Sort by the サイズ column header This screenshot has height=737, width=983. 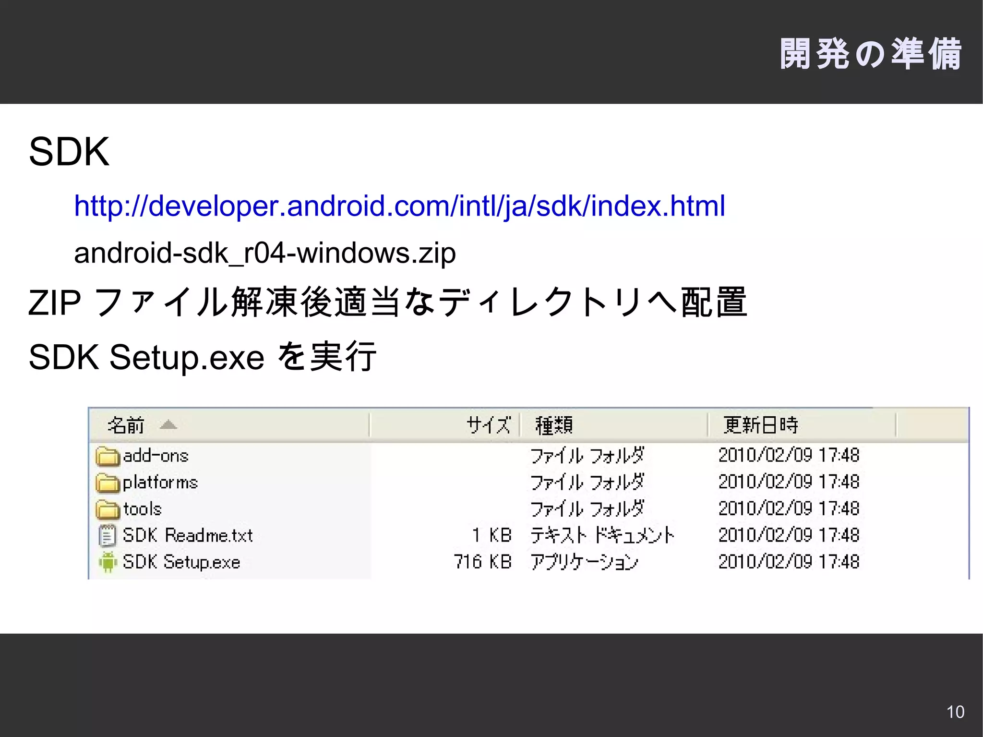point(445,425)
